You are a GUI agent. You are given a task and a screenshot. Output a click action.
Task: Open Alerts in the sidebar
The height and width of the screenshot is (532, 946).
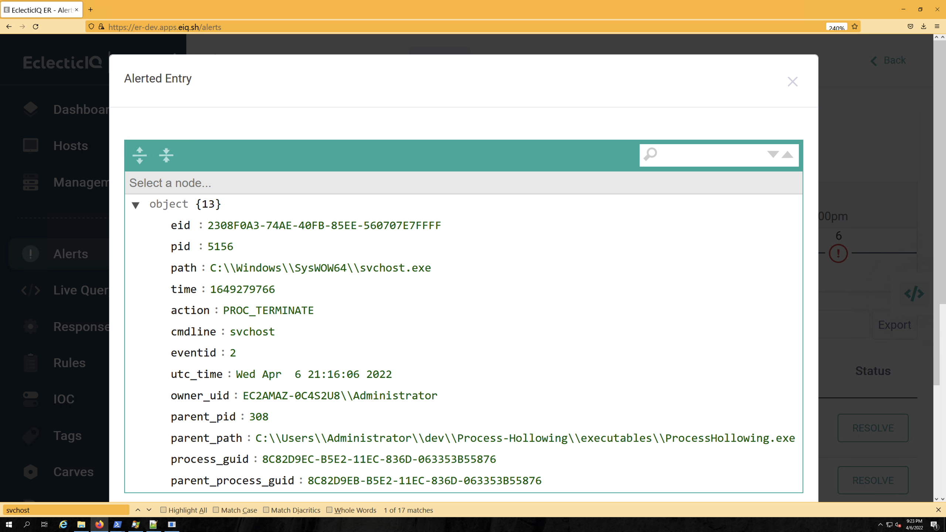[59, 254]
